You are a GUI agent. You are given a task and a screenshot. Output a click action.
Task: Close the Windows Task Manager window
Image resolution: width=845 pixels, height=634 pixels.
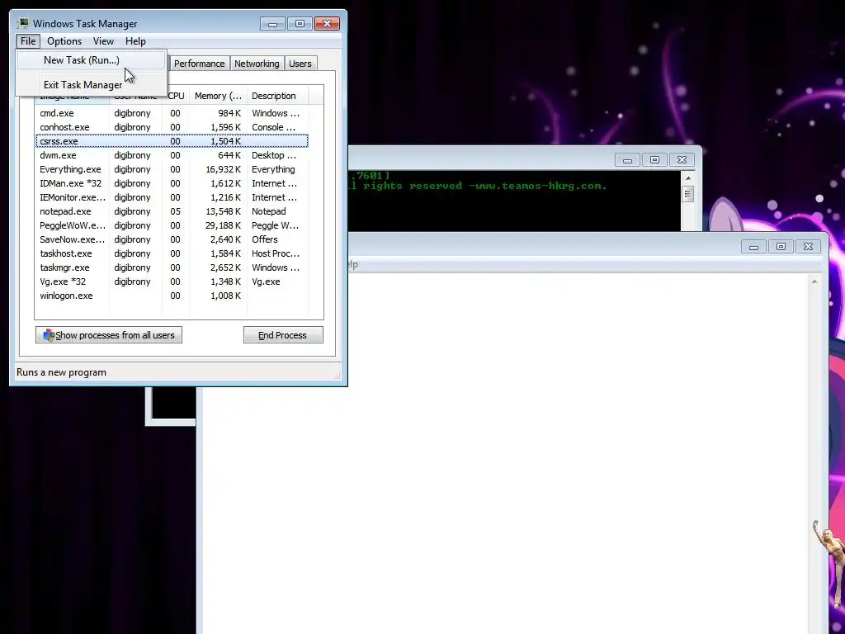click(327, 24)
